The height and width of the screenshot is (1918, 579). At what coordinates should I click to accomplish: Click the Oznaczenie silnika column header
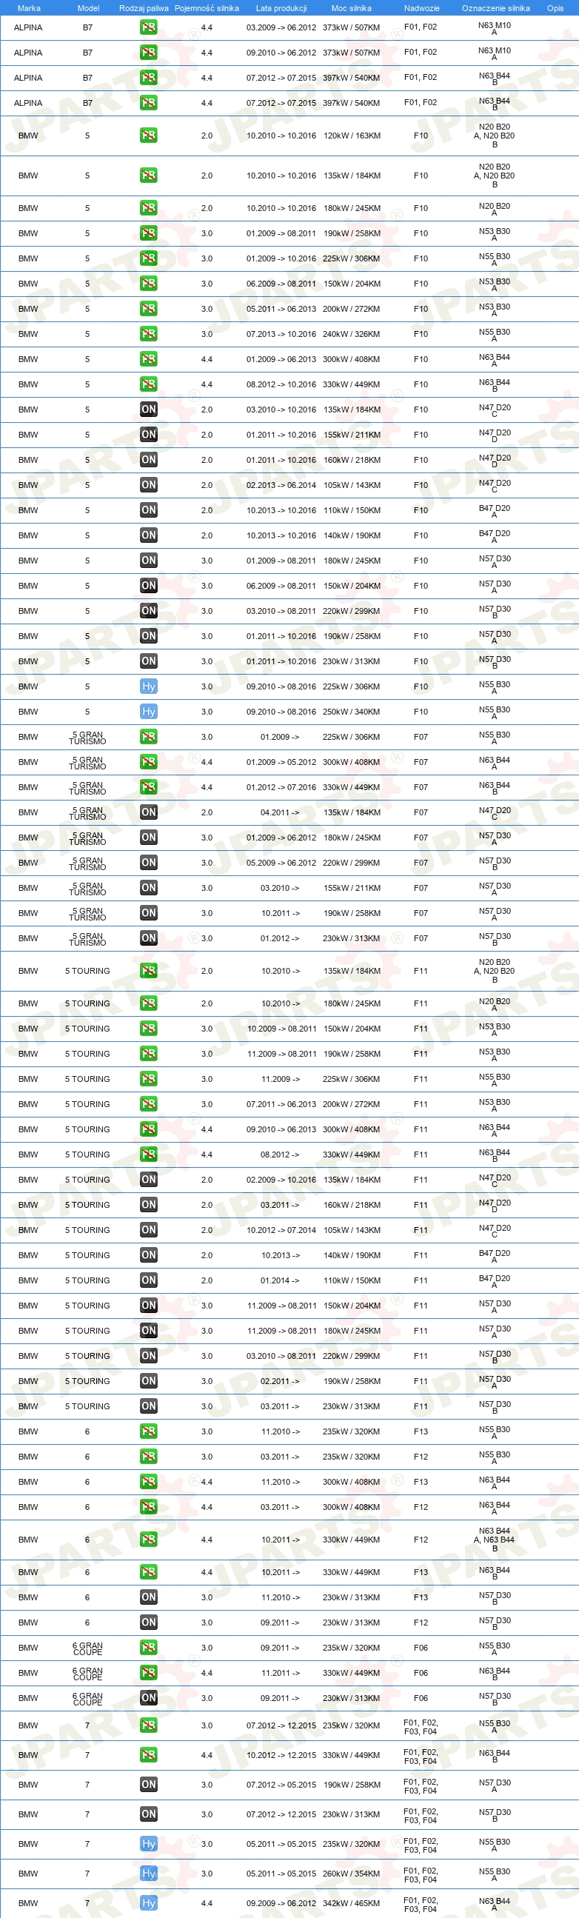coord(495,8)
